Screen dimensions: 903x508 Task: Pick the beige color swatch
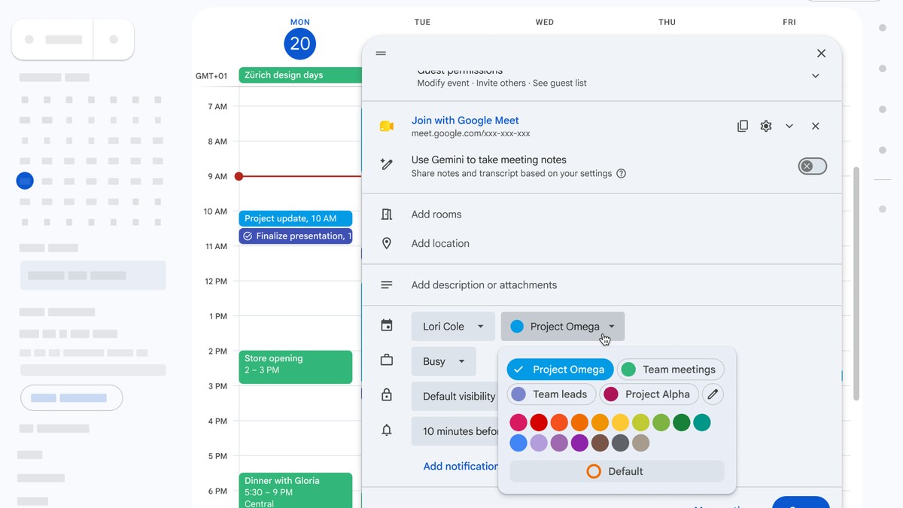tap(640, 443)
